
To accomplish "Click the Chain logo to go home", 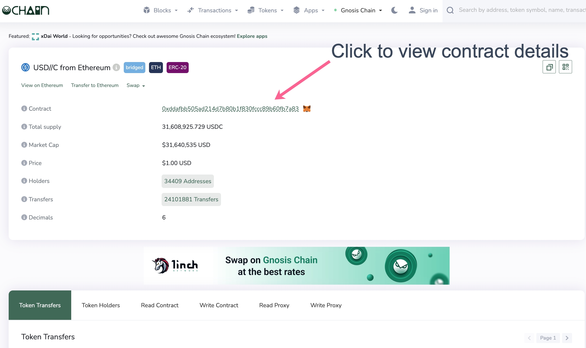I will click(25, 10).
